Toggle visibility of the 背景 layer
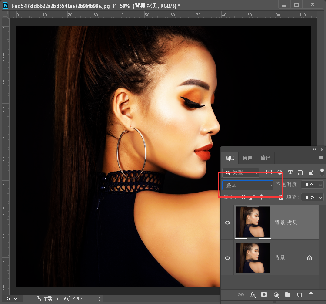Image resolution: width=326 pixels, height=304 pixels. [x=227, y=258]
